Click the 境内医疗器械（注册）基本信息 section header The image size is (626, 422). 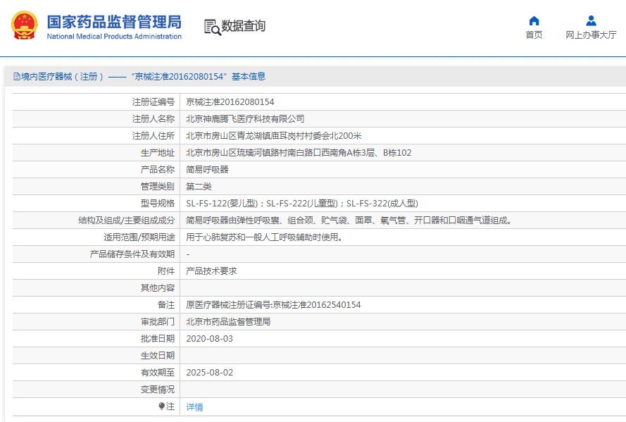click(139, 76)
